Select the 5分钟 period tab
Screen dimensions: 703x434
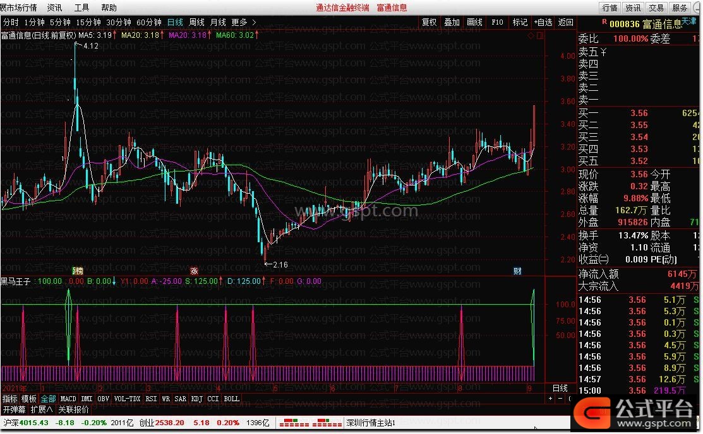(x=60, y=23)
